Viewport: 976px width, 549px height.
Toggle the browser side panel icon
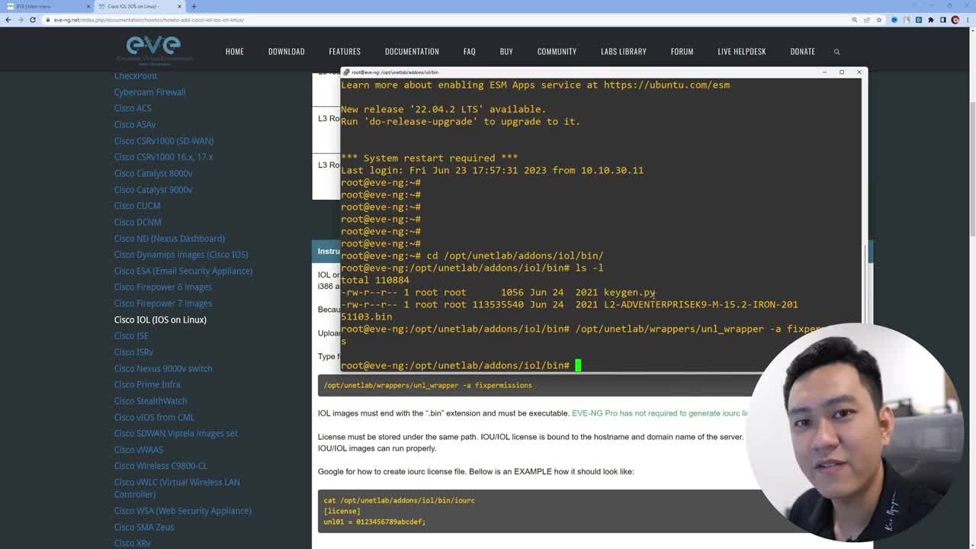943,20
